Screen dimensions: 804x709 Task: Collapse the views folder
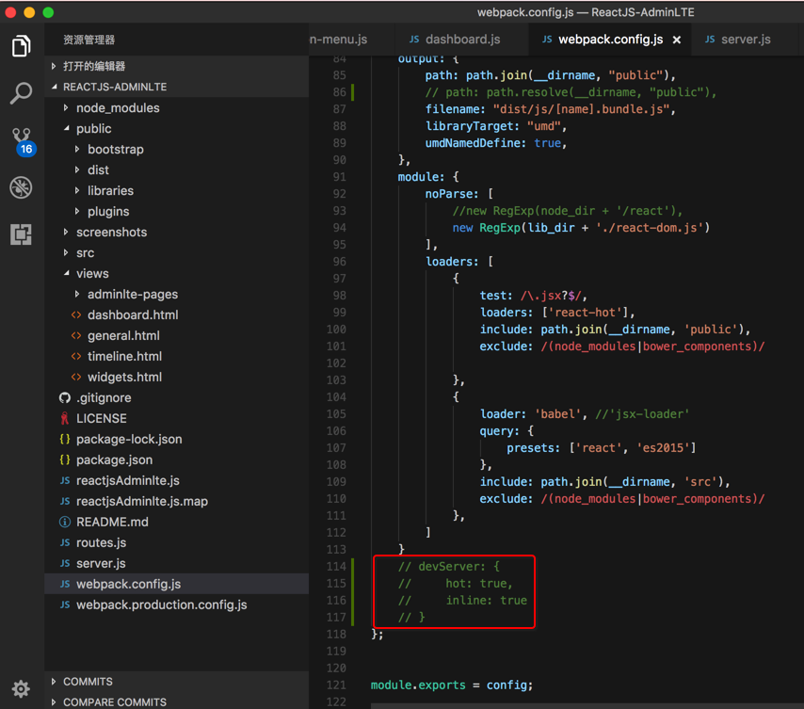pos(92,273)
